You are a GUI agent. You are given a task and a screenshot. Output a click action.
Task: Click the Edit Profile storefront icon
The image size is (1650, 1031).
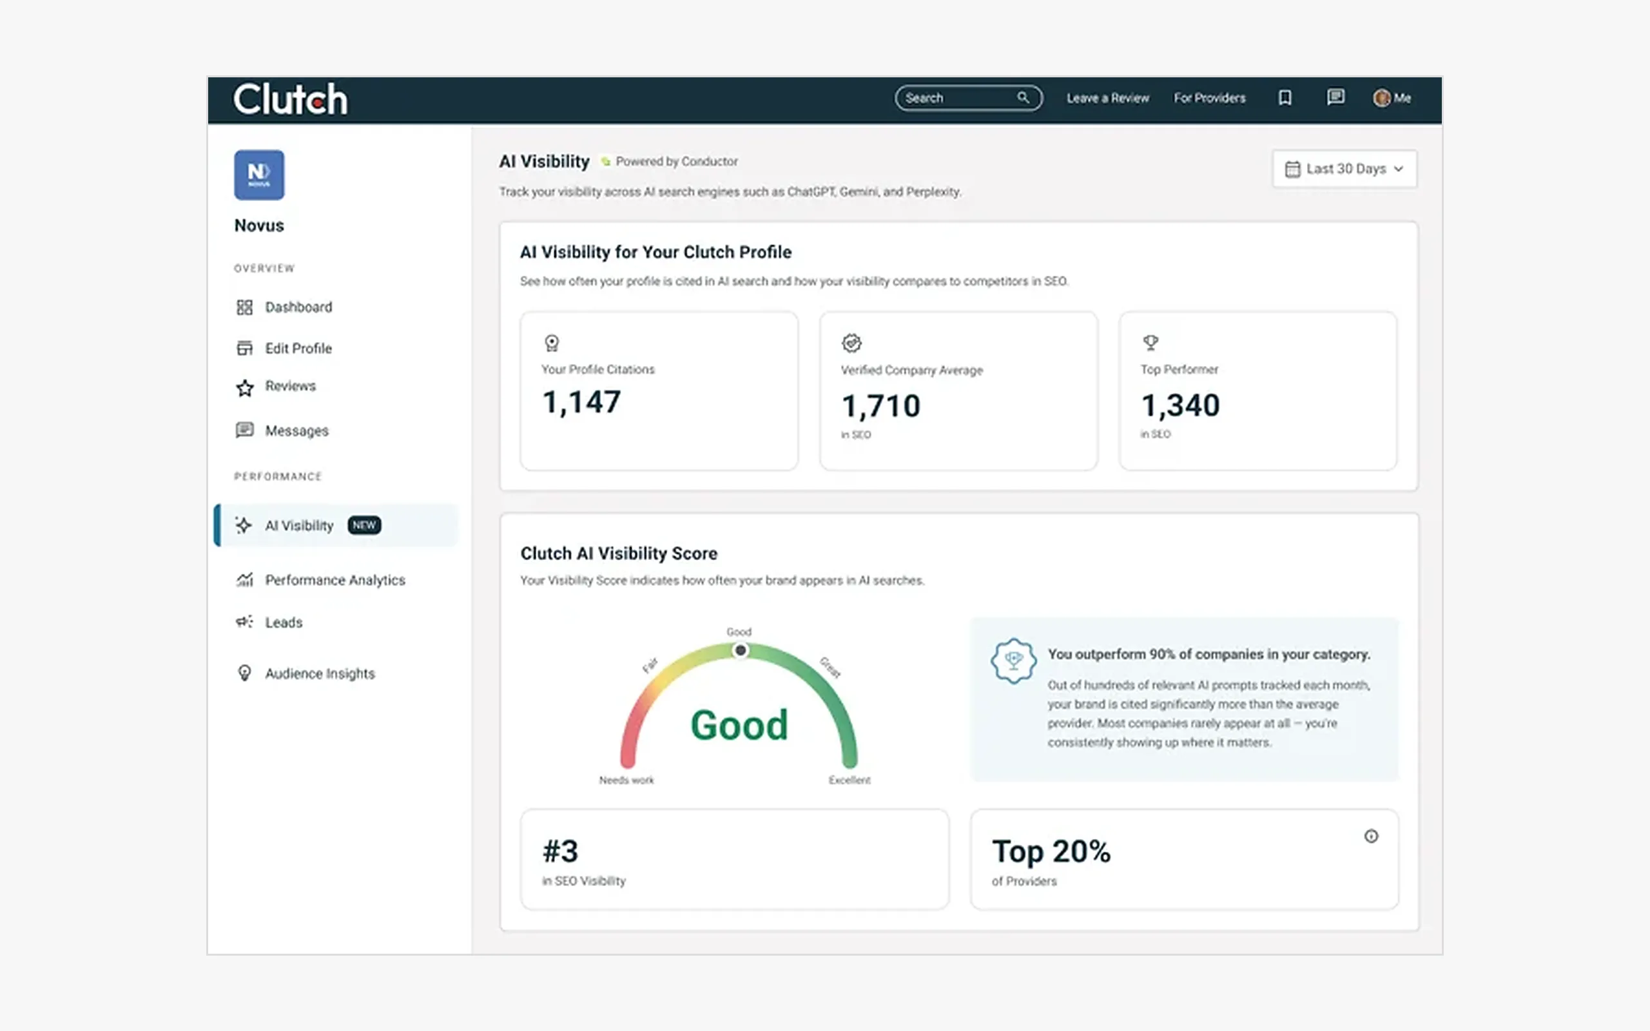[244, 349]
